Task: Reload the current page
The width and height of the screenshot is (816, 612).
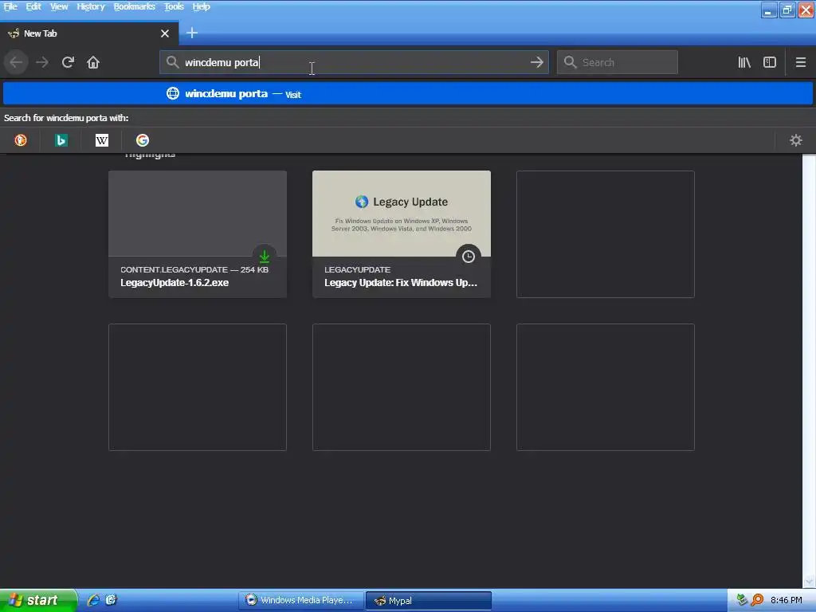Action: 68,62
